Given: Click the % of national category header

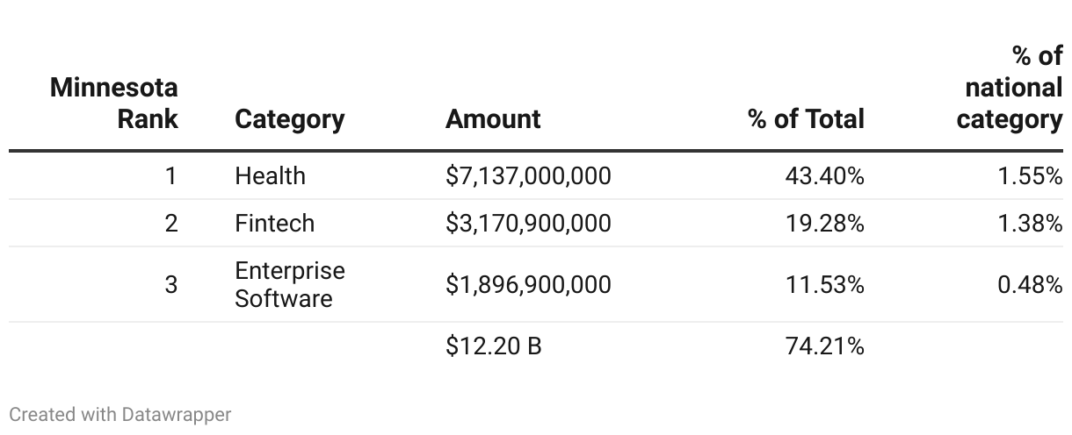Looking at the screenshot, I should pos(1010,88).
